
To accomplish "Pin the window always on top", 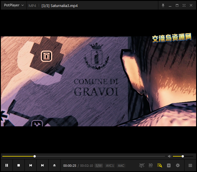I will click(x=163, y=5).
